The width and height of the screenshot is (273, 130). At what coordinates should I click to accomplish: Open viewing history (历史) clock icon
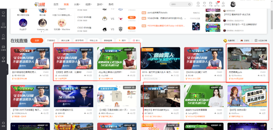tap(198, 3)
